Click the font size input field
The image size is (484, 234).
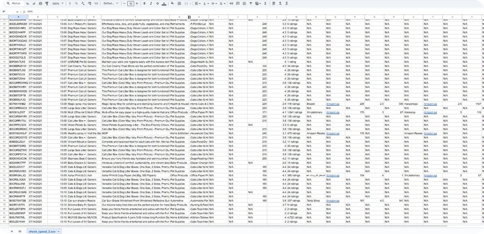click(x=130, y=3)
